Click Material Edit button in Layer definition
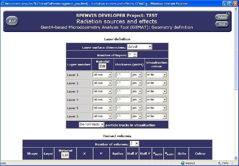 click(x=102, y=66)
